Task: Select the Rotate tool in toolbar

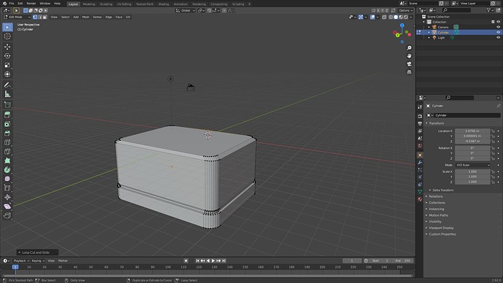Action: [7, 56]
